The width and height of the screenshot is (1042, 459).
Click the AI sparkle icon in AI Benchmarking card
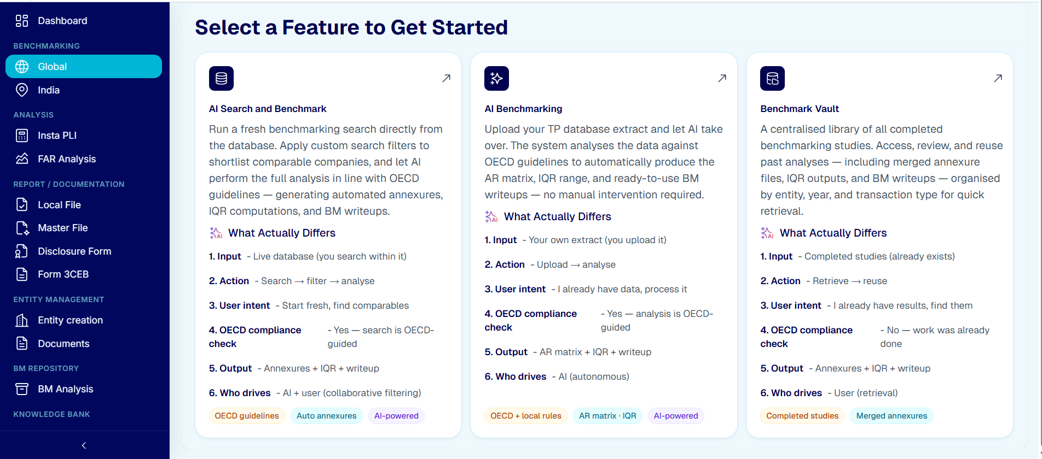pos(491,217)
